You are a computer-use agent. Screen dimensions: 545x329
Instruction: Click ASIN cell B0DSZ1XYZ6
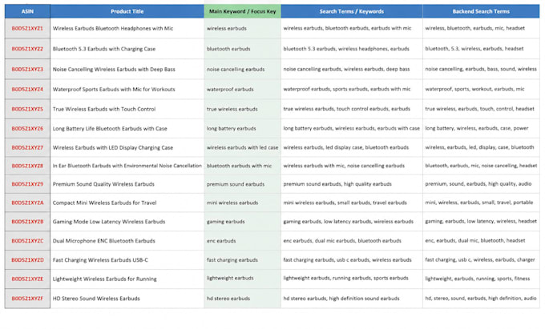click(x=27, y=128)
